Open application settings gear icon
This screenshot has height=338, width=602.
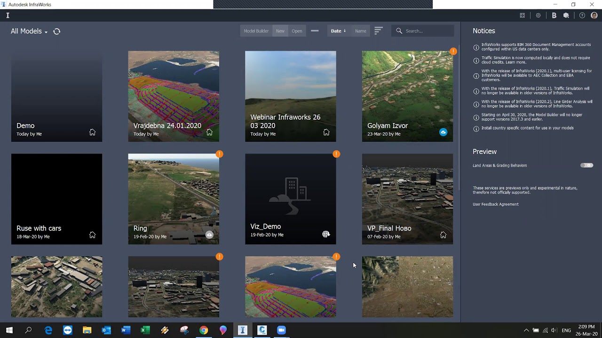coord(538,15)
